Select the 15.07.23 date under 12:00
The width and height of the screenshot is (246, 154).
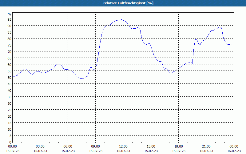[123, 151]
